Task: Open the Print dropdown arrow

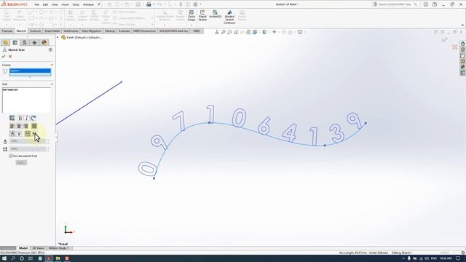Action: coord(154,4)
